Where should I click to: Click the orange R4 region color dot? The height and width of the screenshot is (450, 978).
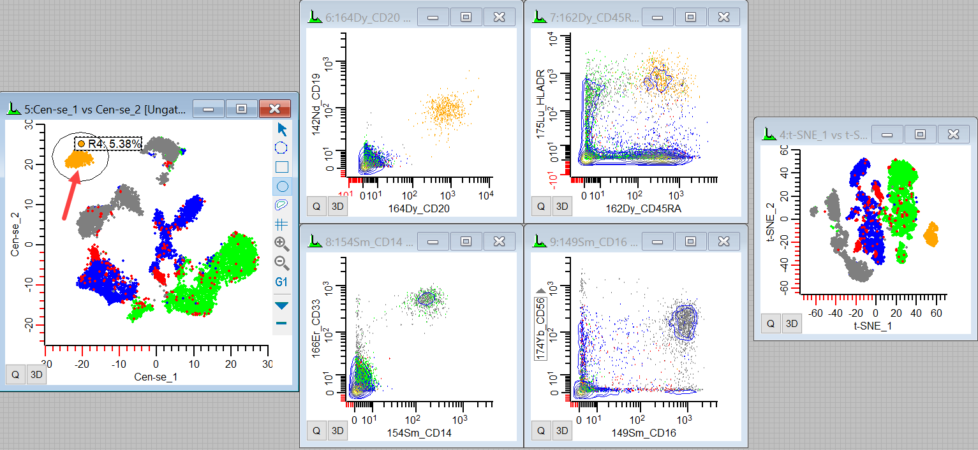81,144
